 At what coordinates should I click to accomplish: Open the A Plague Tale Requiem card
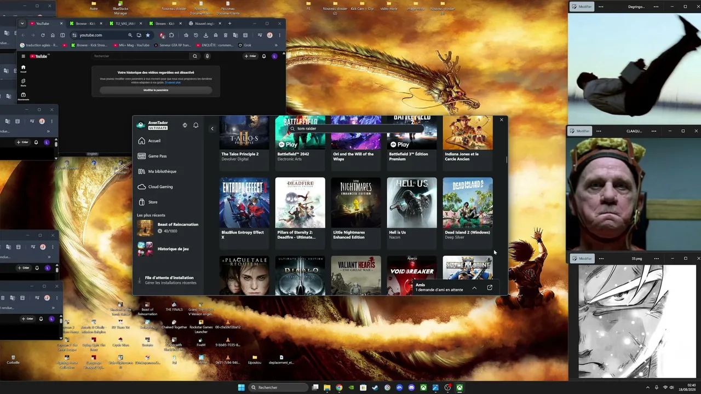click(244, 275)
